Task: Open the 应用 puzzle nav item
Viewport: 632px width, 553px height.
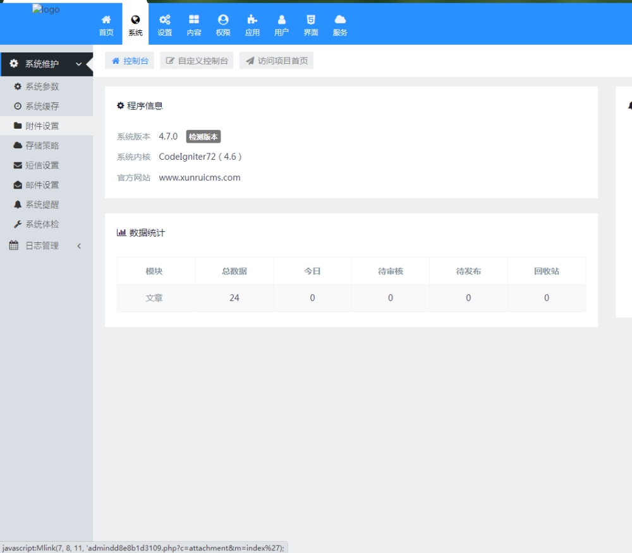Action: 252,25
